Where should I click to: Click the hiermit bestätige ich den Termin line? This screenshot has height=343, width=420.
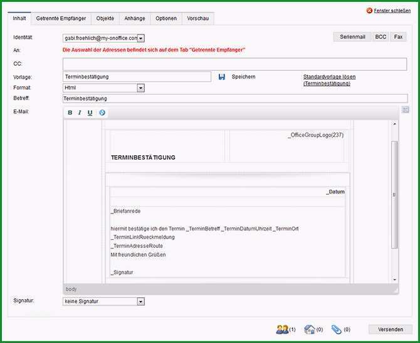coord(204,228)
